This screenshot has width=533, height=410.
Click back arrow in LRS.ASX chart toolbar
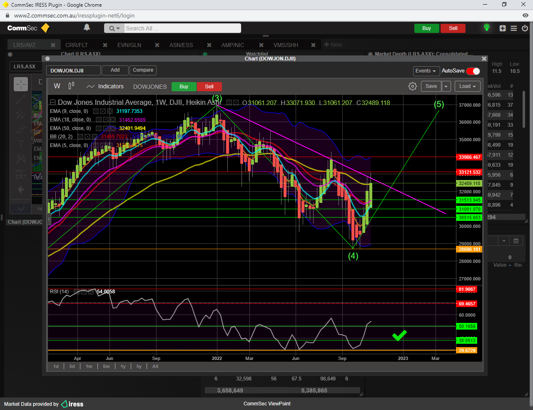point(21,190)
